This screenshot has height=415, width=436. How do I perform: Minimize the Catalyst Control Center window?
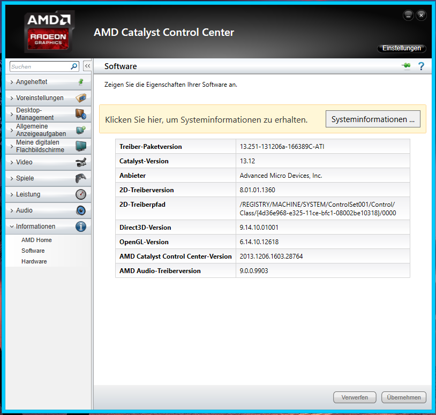coord(408,16)
